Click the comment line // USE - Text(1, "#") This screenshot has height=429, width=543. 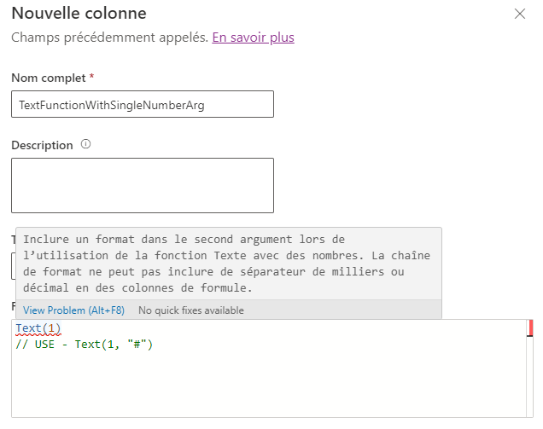coord(85,345)
